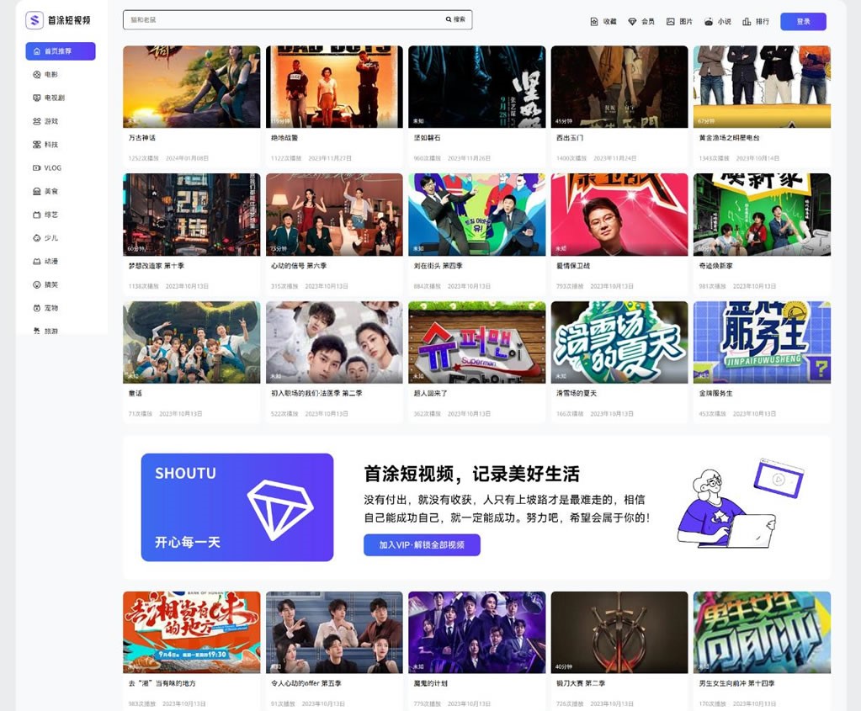Open the 电视剧 category in sidebar
The width and height of the screenshot is (861, 711).
(x=54, y=98)
